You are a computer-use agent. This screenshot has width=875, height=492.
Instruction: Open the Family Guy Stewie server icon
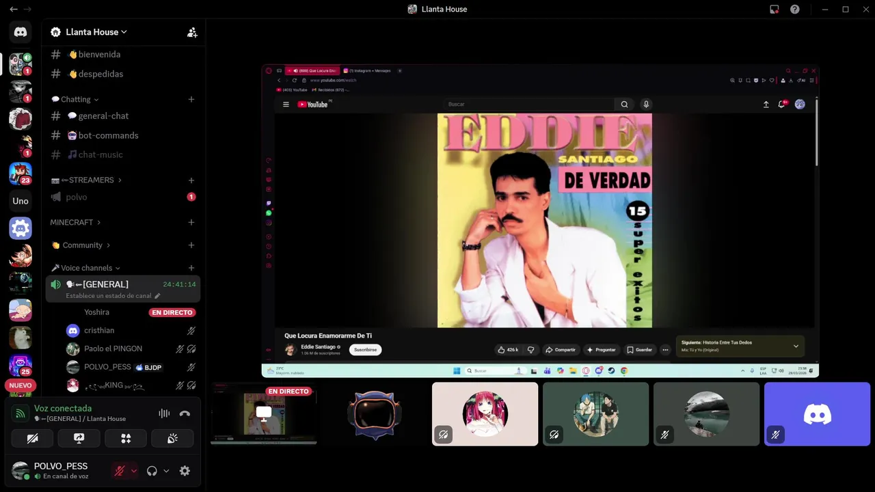point(21,310)
